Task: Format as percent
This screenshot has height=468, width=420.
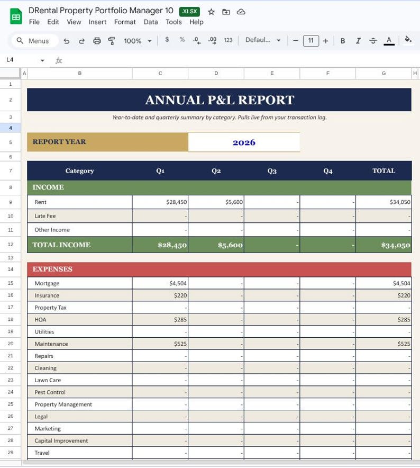Action: pos(182,40)
